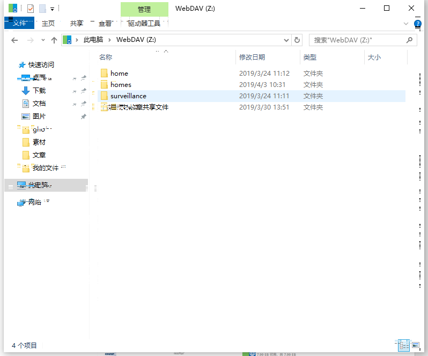Click WebDAV (Z:) breadcrumb in address bar
Viewport: 428px width, 356px height.
coord(136,40)
